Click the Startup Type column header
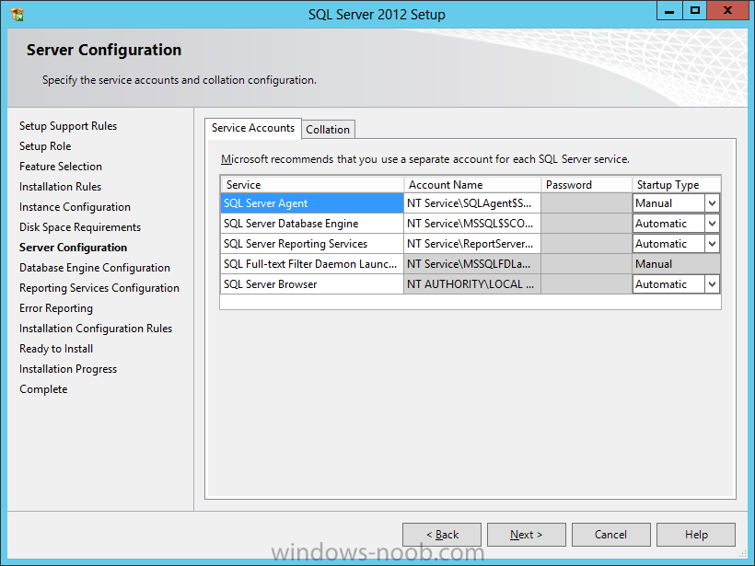755x566 pixels. pos(677,184)
